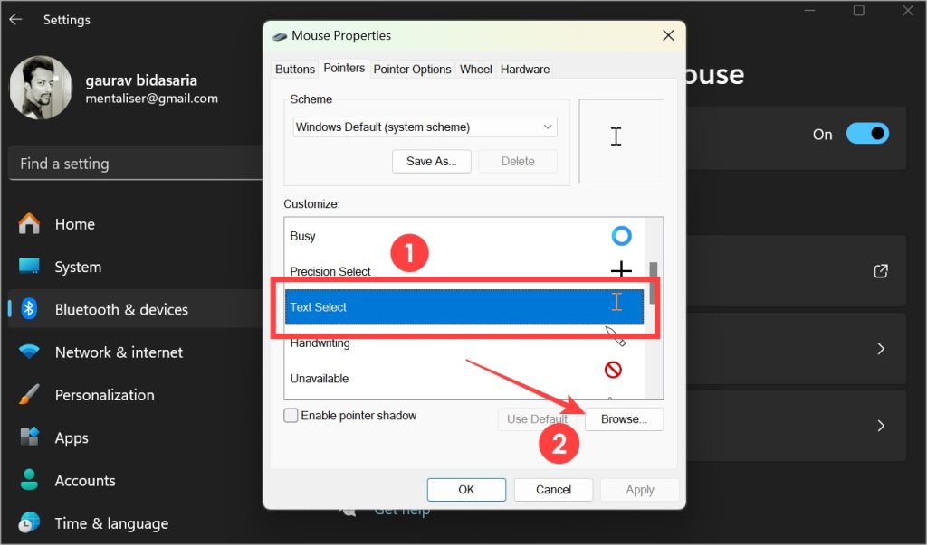The height and width of the screenshot is (545, 927).
Task: Open the Pointer Options tab
Action: 412,69
